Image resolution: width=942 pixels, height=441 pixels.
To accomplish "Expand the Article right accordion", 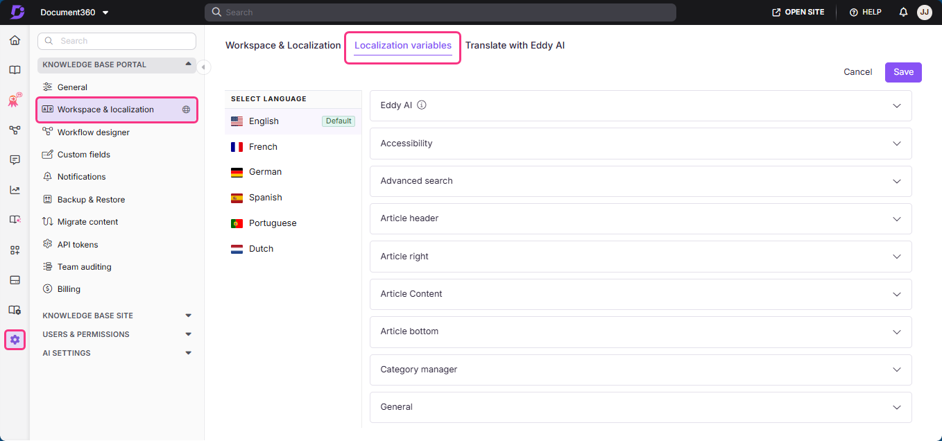I will 640,257.
